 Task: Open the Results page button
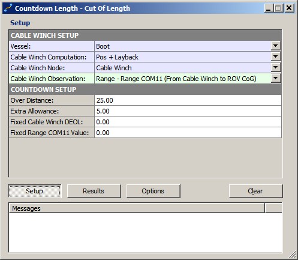(x=94, y=191)
